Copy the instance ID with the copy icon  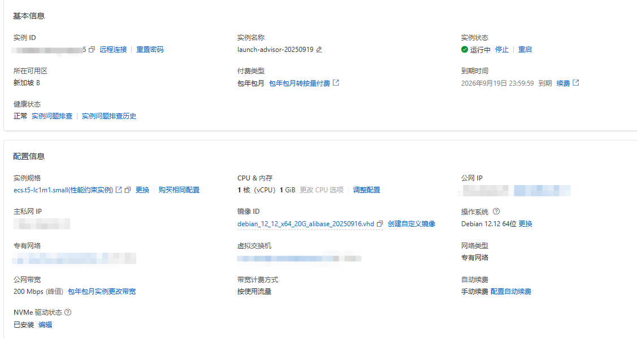coord(92,50)
